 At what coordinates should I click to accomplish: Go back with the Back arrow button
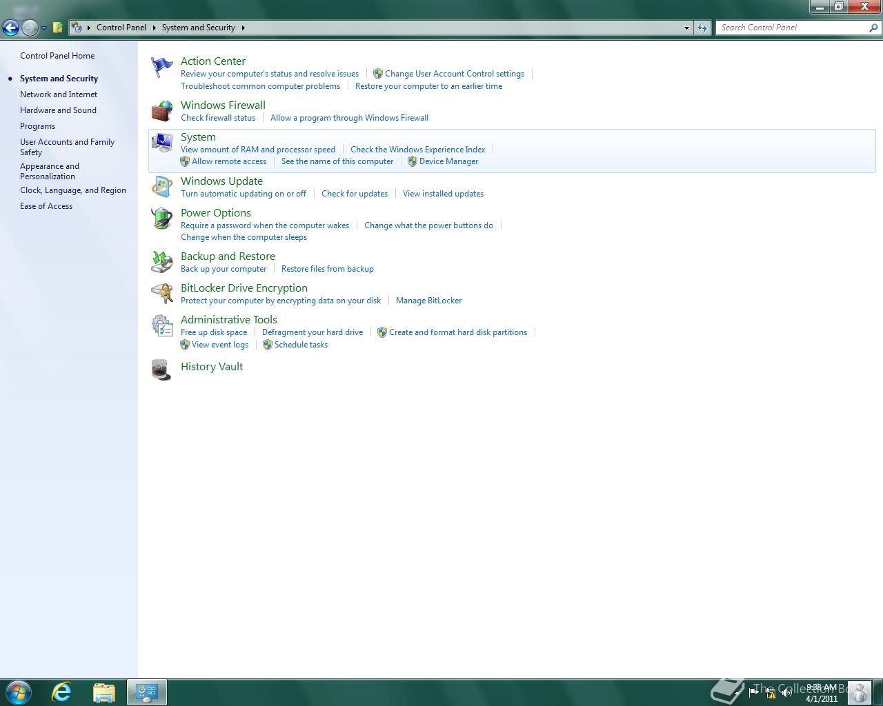click(x=10, y=28)
